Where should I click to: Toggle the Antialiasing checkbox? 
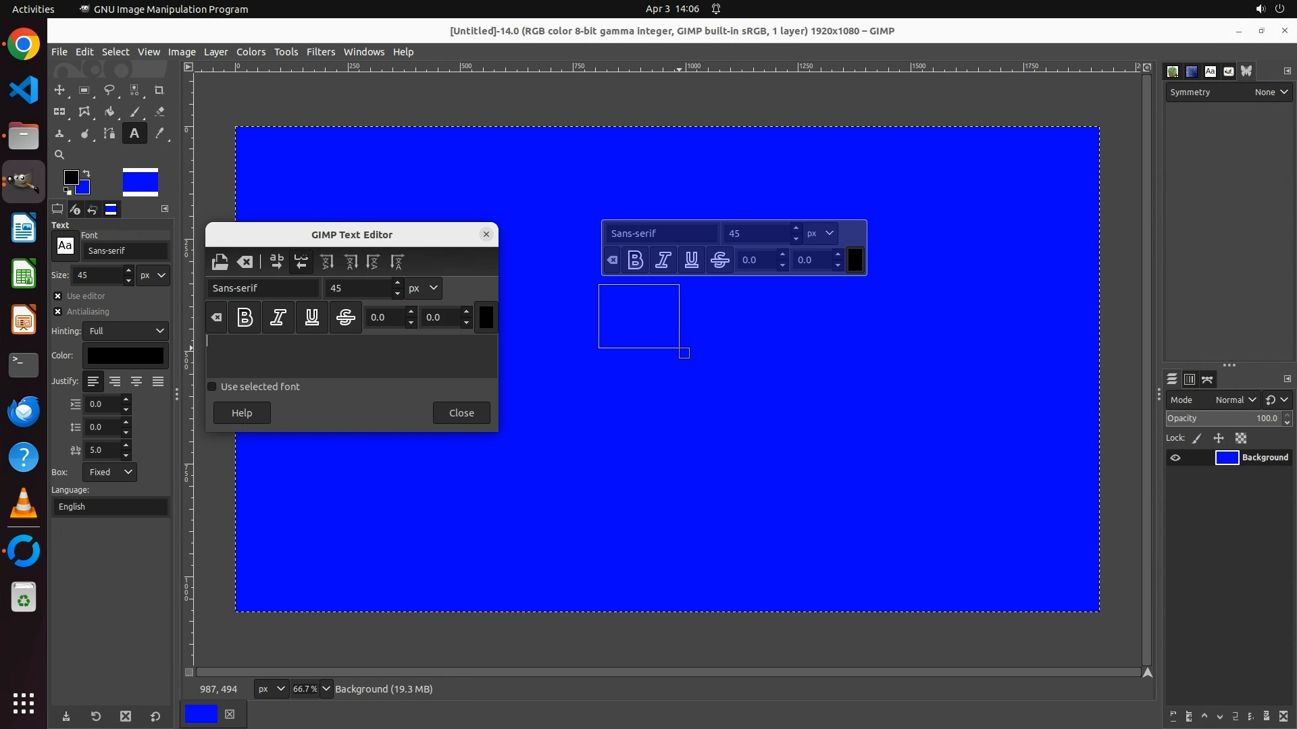(58, 311)
